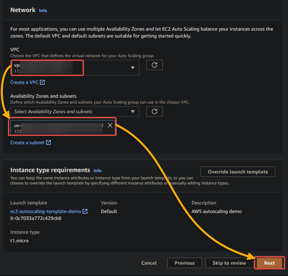
Task: Click the Cancel button
Action: (149, 263)
